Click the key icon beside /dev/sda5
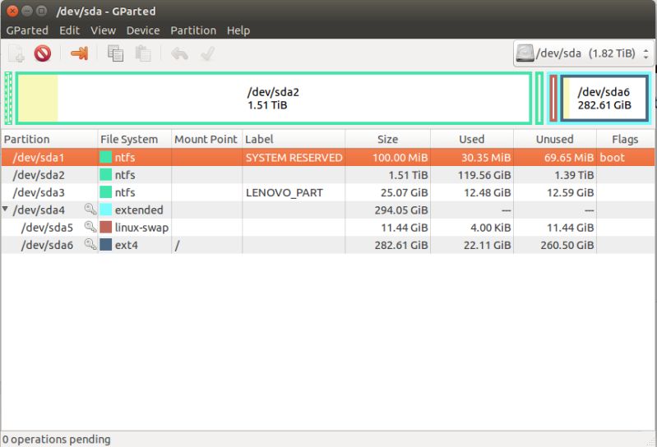This screenshot has height=447, width=657. coord(90,227)
